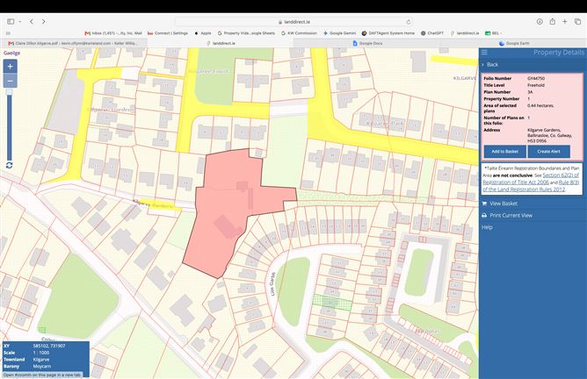This screenshot has width=587, height=379.
Task: Zoom in with the map plus button
Action: tap(11, 67)
